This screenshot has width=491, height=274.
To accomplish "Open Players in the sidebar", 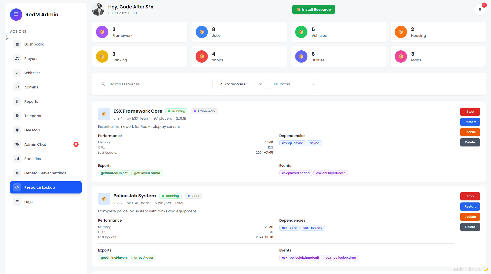I will click(31, 59).
